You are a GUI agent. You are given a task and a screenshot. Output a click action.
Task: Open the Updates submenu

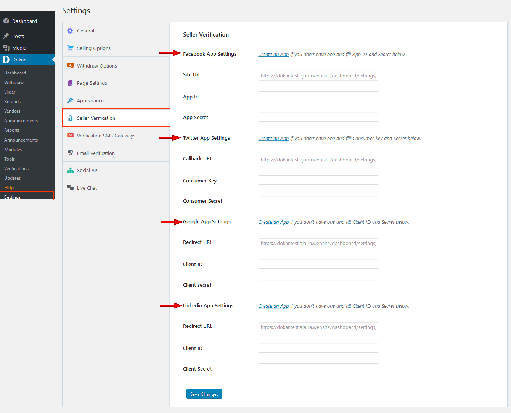(x=13, y=178)
